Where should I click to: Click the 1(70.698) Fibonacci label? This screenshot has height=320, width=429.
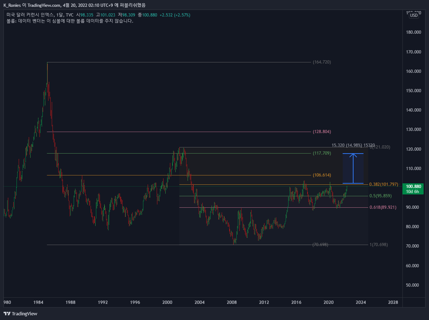tap(379, 245)
